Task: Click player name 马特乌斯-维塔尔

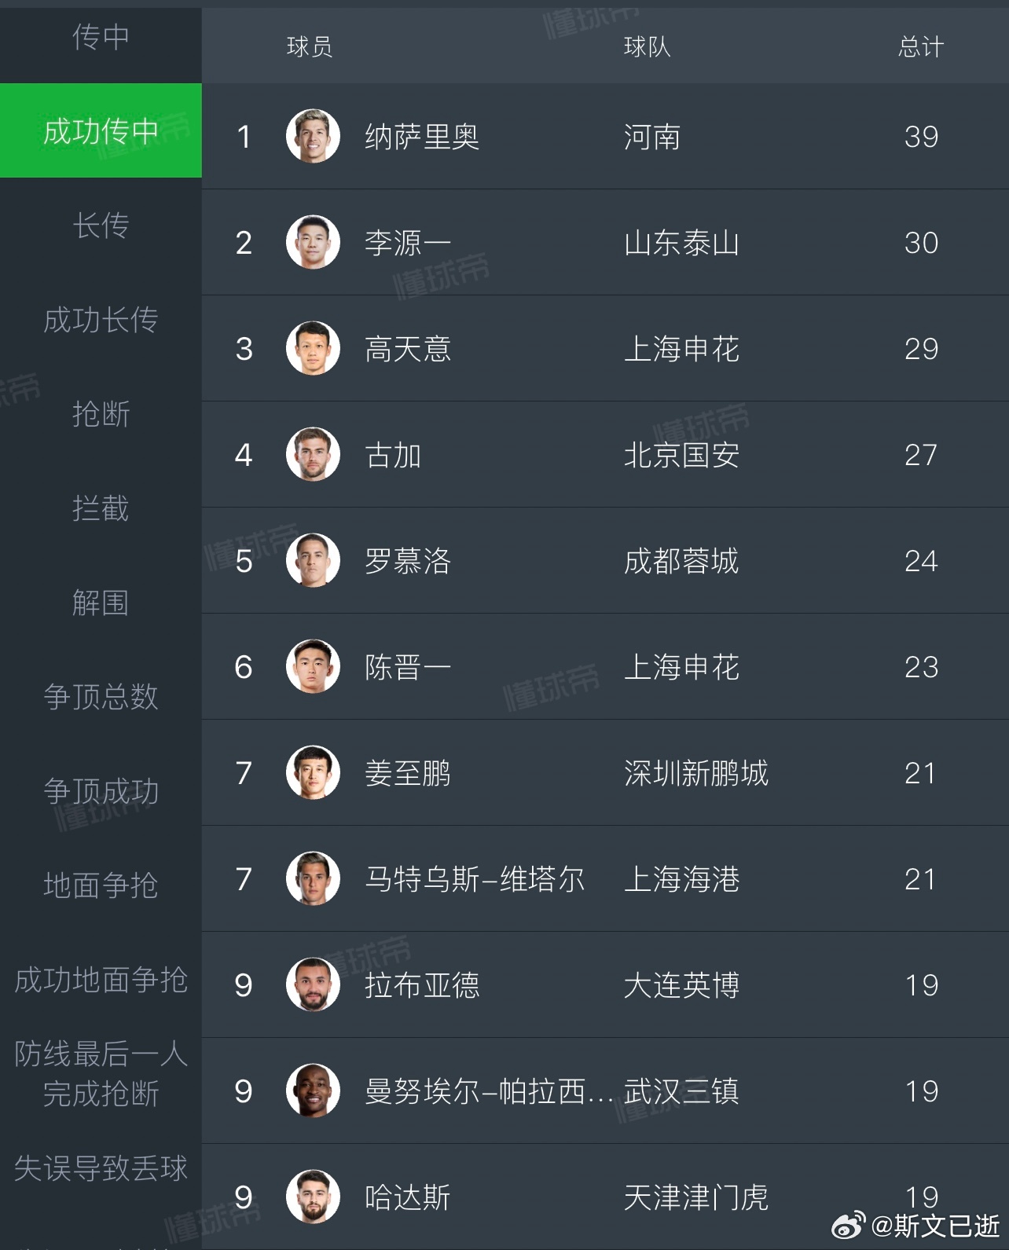Action: [475, 879]
